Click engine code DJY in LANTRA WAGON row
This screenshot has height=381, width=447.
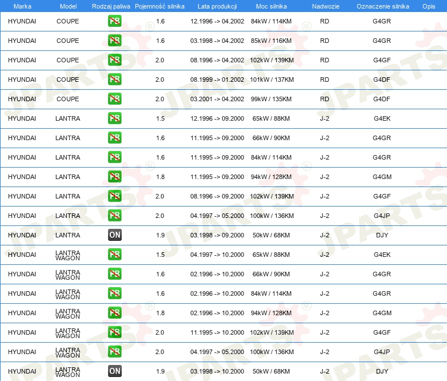pyautogui.click(x=382, y=371)
